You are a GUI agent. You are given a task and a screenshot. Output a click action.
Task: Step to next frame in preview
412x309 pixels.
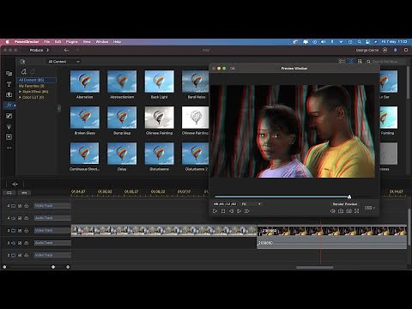[239, 211]
